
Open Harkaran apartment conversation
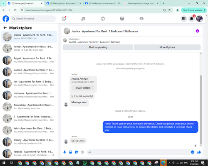pyautogui.click(x=29, y=95)
